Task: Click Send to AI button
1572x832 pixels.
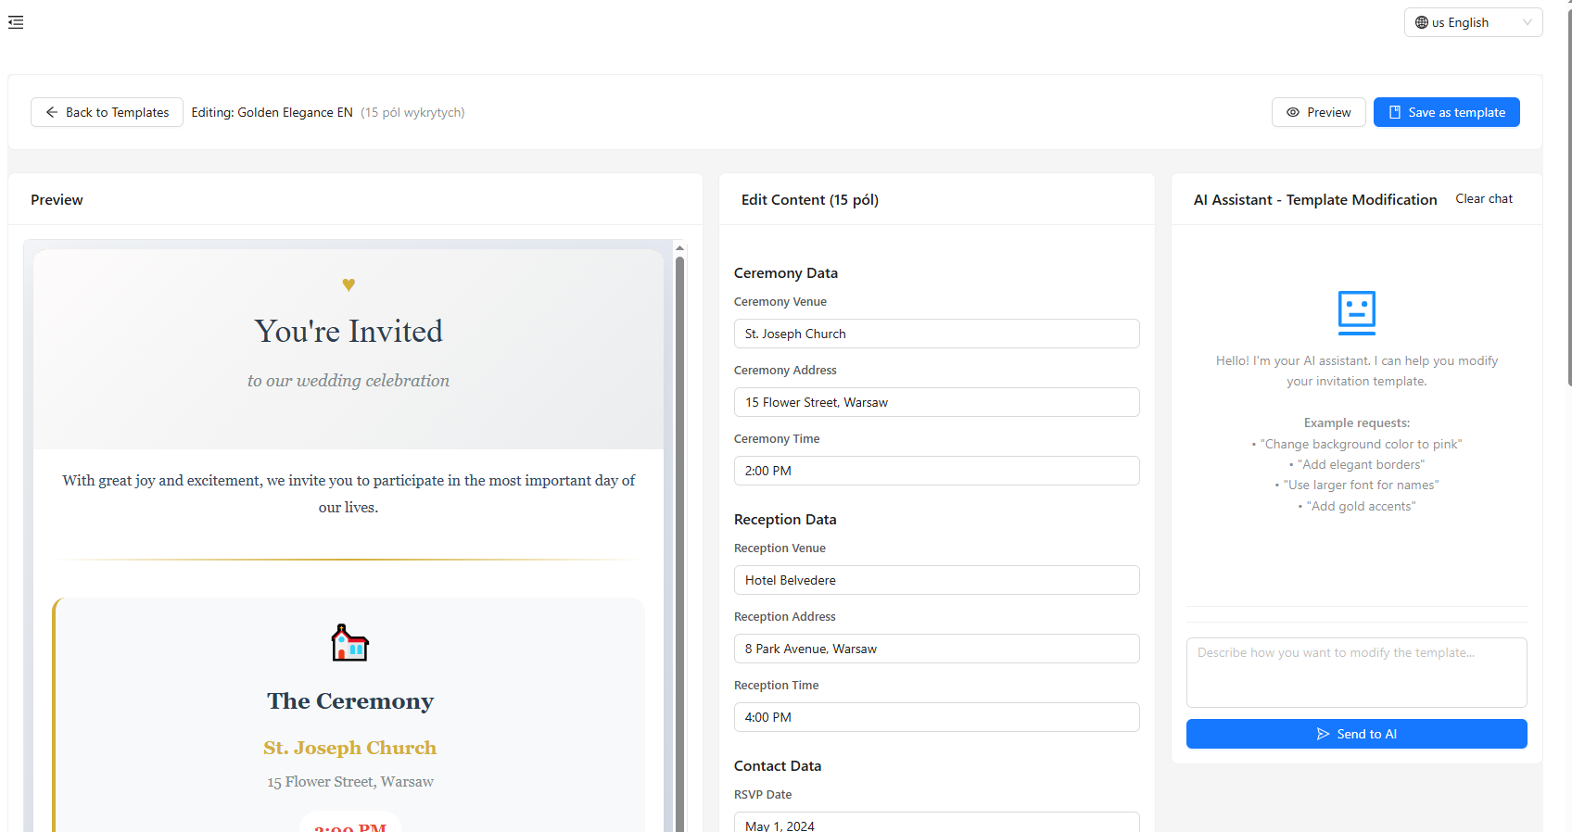Action: point(1356,734)
